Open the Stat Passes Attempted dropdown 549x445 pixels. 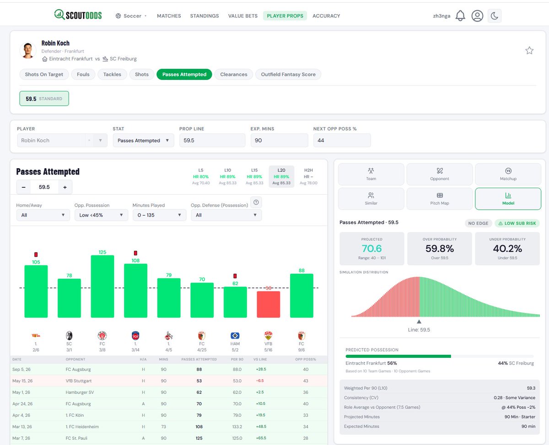[x=143, y=140]
